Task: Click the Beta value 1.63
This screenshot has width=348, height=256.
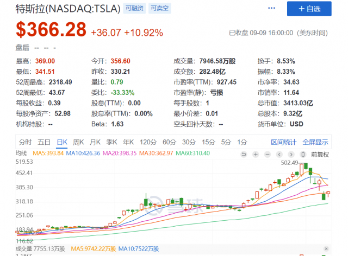Action: [x=117, y=124]
